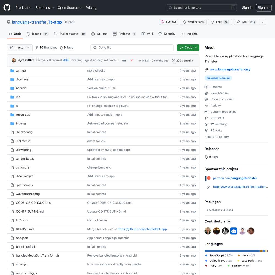
Task: Click the GitHub logo icon
Action: click(x=7, y=7)
